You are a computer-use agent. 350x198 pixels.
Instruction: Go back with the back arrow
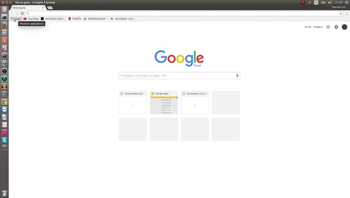pyautogui.click(x=12, y=13)
